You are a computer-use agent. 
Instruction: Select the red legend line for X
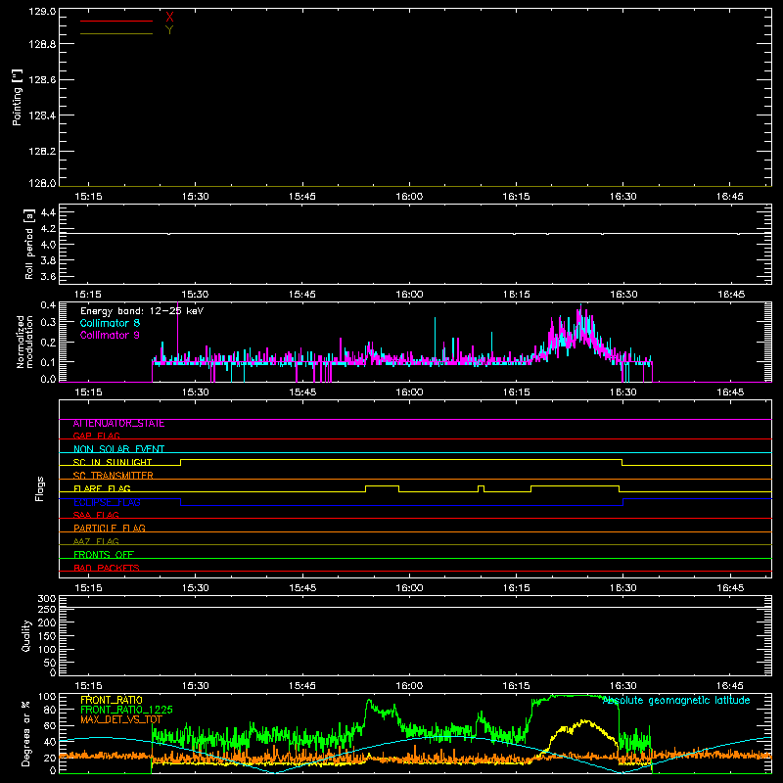[x=116, y=21]
